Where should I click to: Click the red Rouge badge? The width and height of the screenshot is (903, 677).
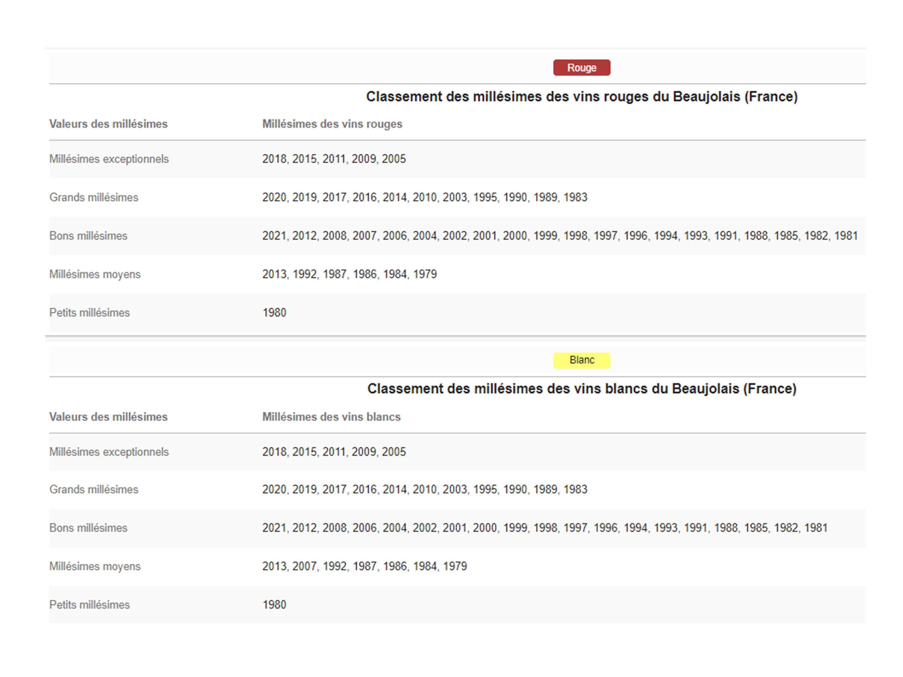[582, 68]
